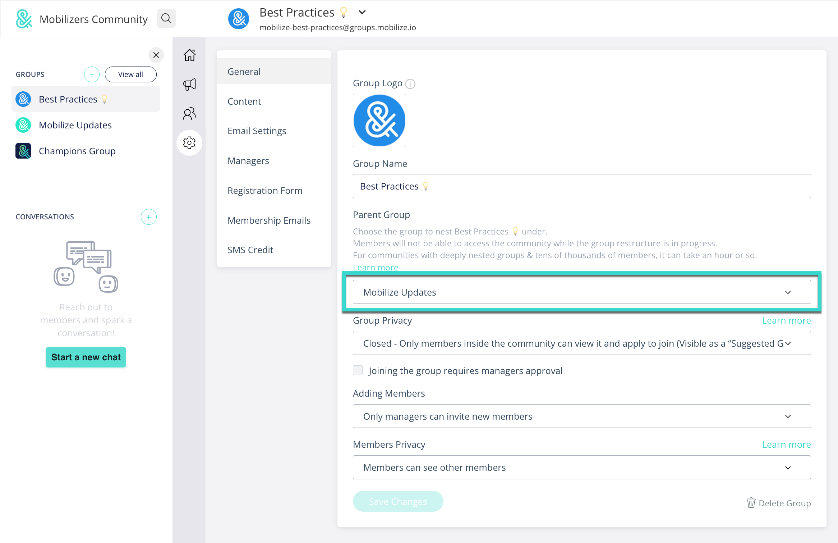Open the Managers settings tab
Image resolution: width=838 pixels, height=543 pixels.
[274, 161]
